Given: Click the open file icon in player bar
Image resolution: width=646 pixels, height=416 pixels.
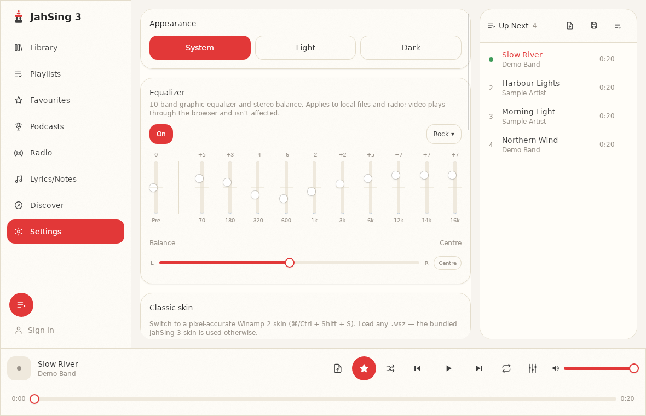Looking at the screenshot, I should tap(338, 368).
